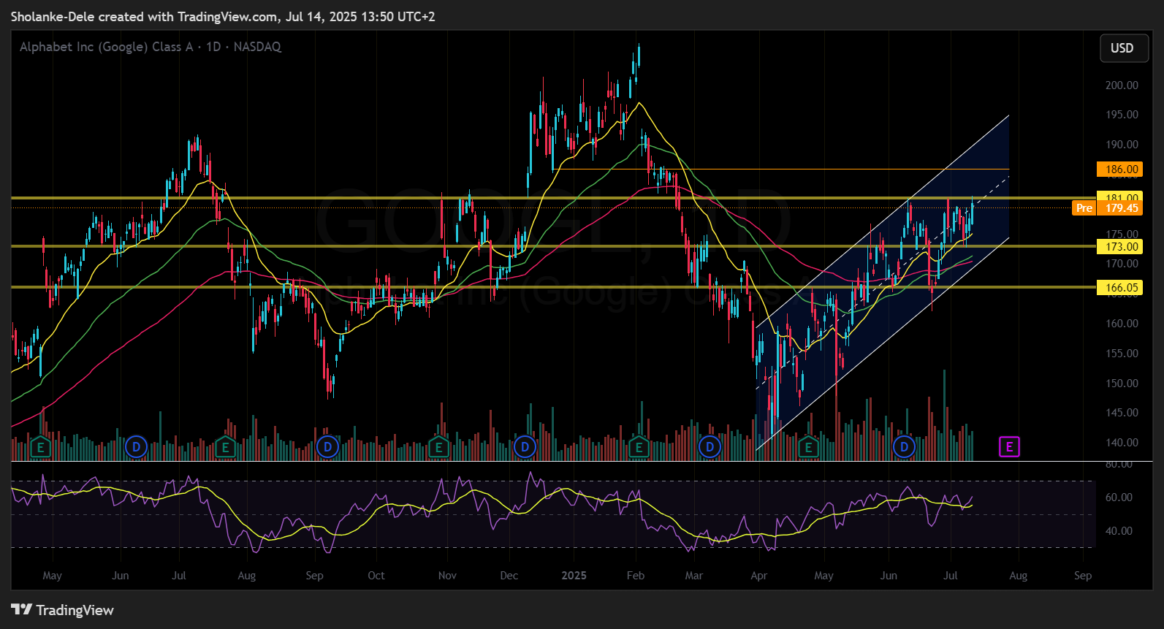The height and width of the screenshot is (629, 1164).
Task: Click the late-April 2025 earnings E marker
Action: click(808, 446)
